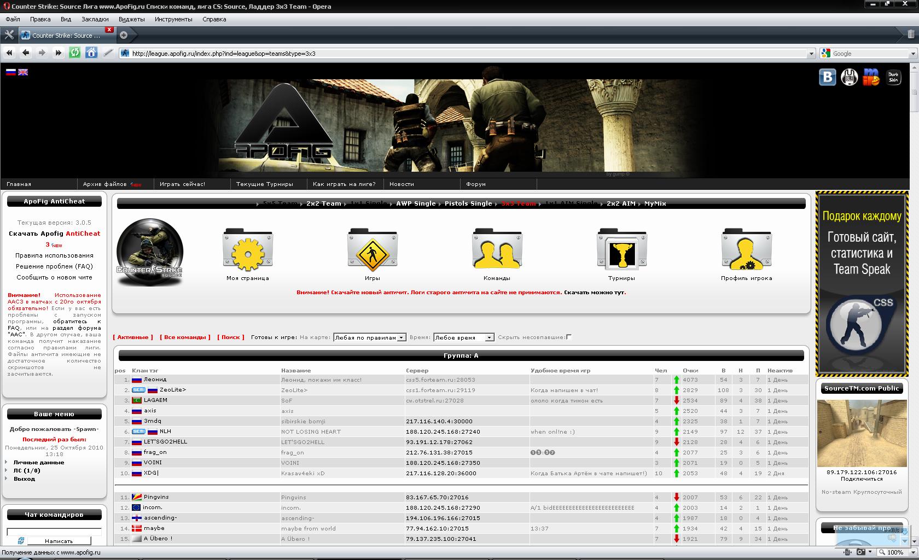This screenshot has width=919, height=560.
Task: Open the LAGAEM clan row
Action: 461,400
